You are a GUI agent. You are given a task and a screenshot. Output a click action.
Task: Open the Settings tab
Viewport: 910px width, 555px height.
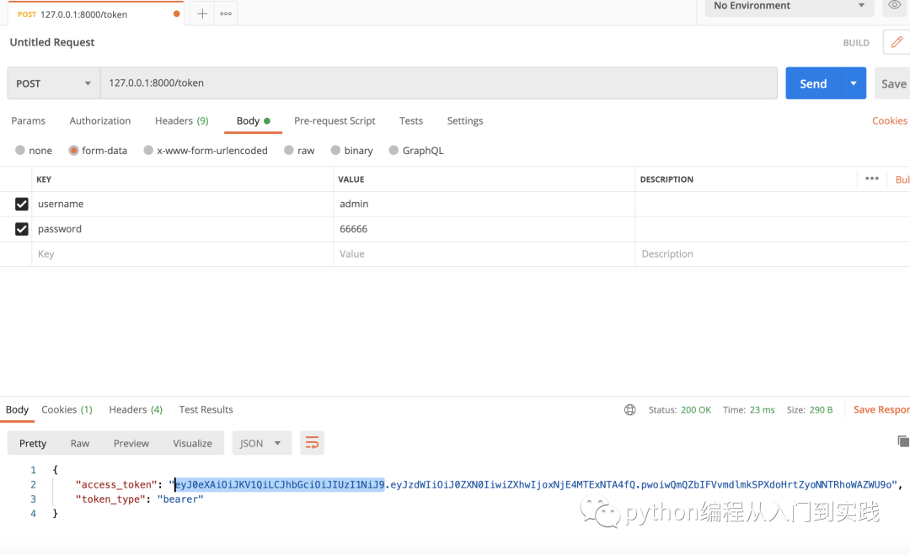465,120
